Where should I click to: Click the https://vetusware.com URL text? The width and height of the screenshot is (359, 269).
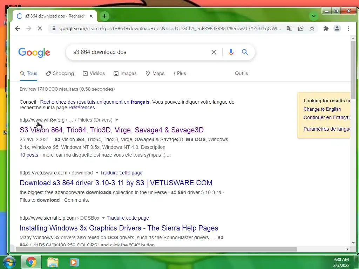tap(43, 173)
